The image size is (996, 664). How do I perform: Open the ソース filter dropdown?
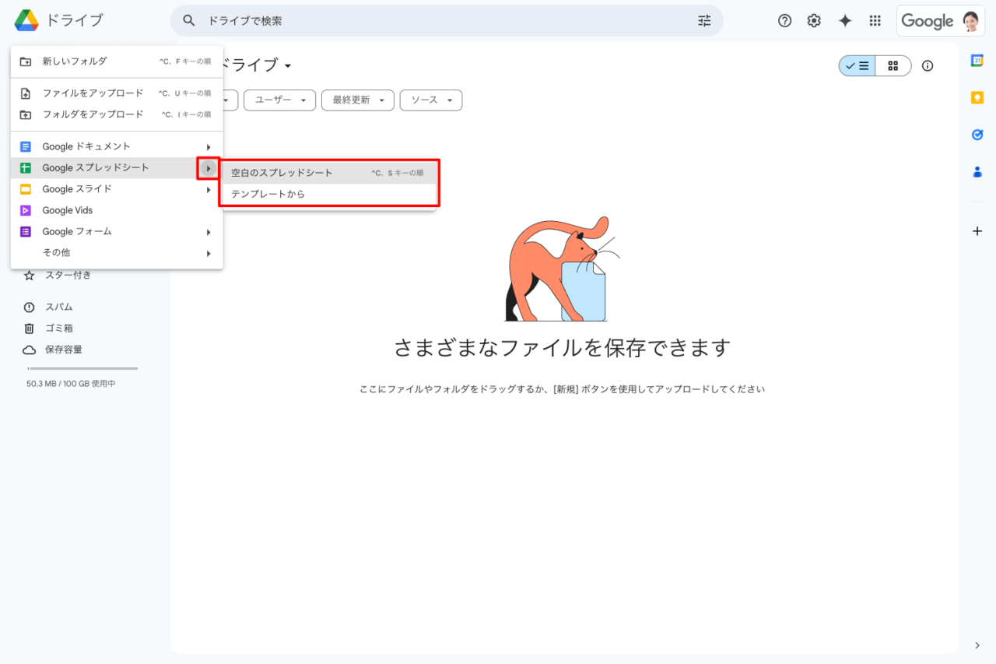click(430, 100)
